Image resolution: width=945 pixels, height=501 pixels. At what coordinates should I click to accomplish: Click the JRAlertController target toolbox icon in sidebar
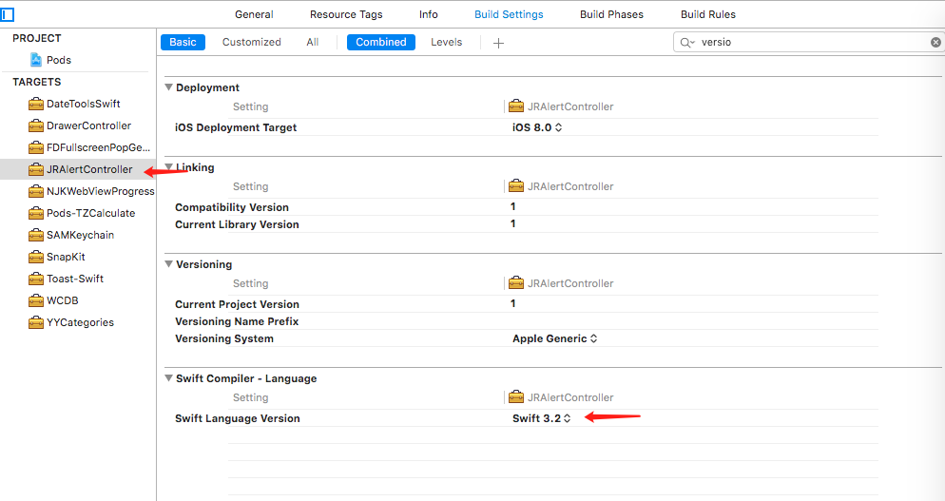36,169
